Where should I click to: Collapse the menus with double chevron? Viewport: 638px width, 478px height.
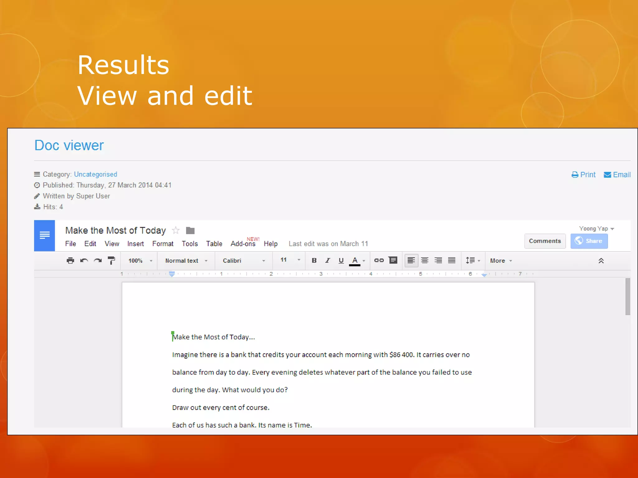601,260
